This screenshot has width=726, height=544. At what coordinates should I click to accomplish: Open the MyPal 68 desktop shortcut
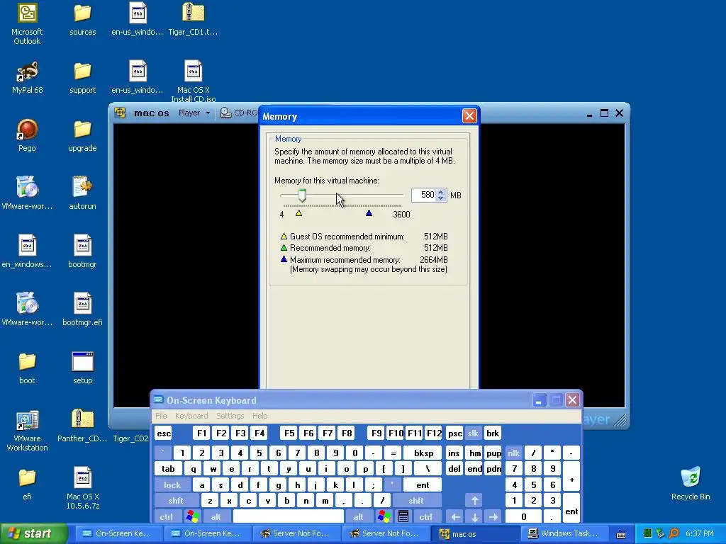click(27, 76)
